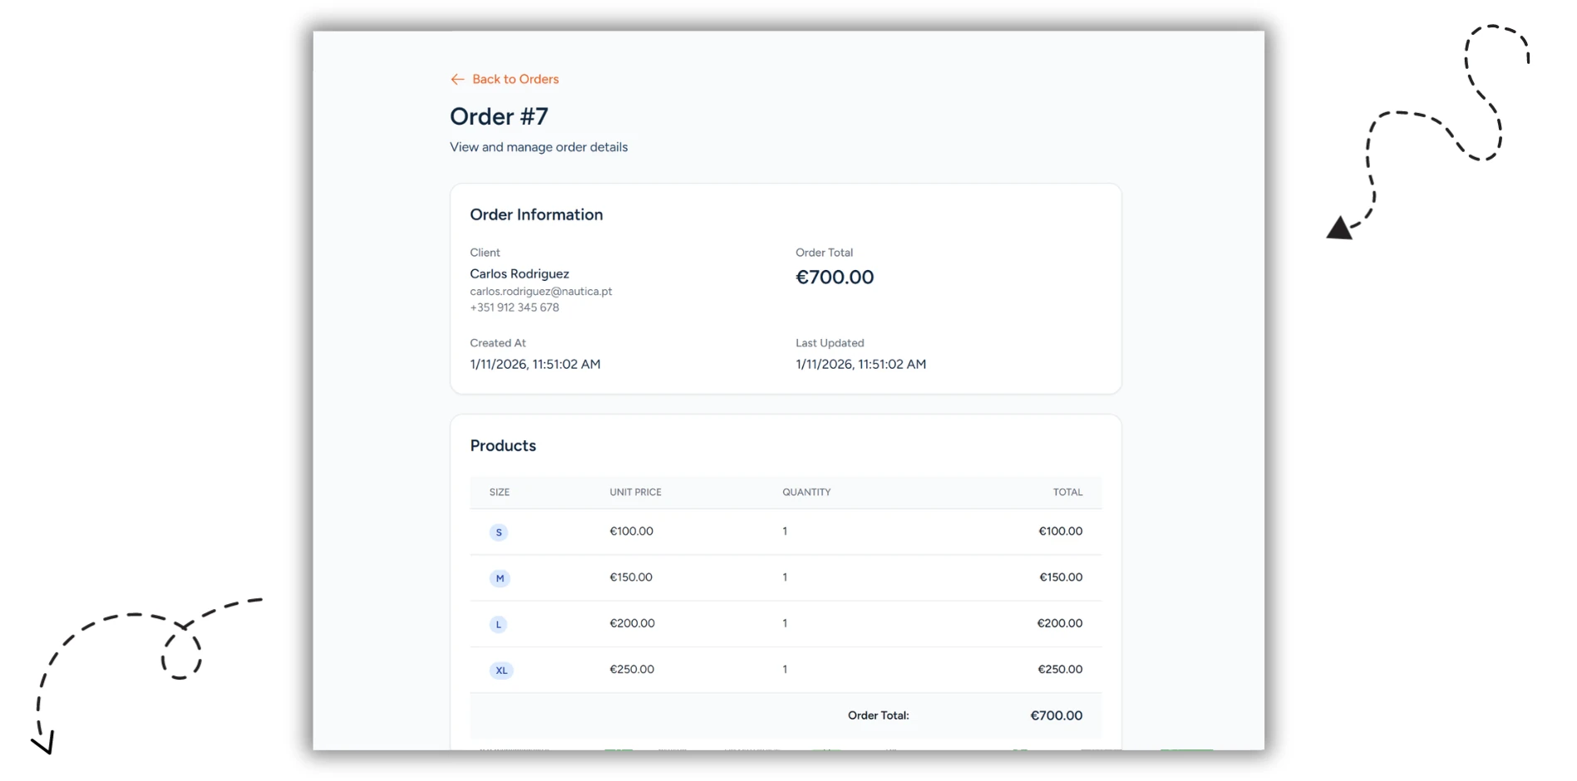Click the Client field label
The width and height of the screenshot is (1577, 781).
485,253
